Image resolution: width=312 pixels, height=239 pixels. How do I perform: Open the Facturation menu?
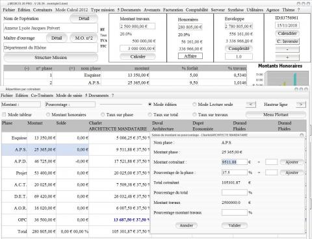point(173,10)
